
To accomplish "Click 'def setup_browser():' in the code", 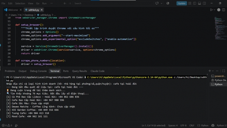I will pyautogui.click(x=30, y=25).
